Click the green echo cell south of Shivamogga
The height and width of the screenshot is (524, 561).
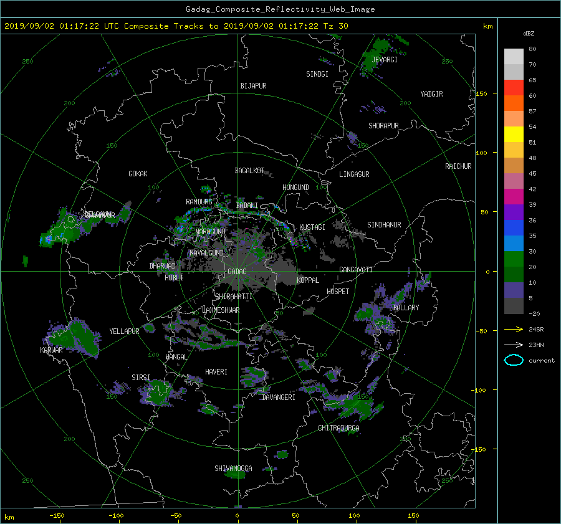tap(236, 475)
